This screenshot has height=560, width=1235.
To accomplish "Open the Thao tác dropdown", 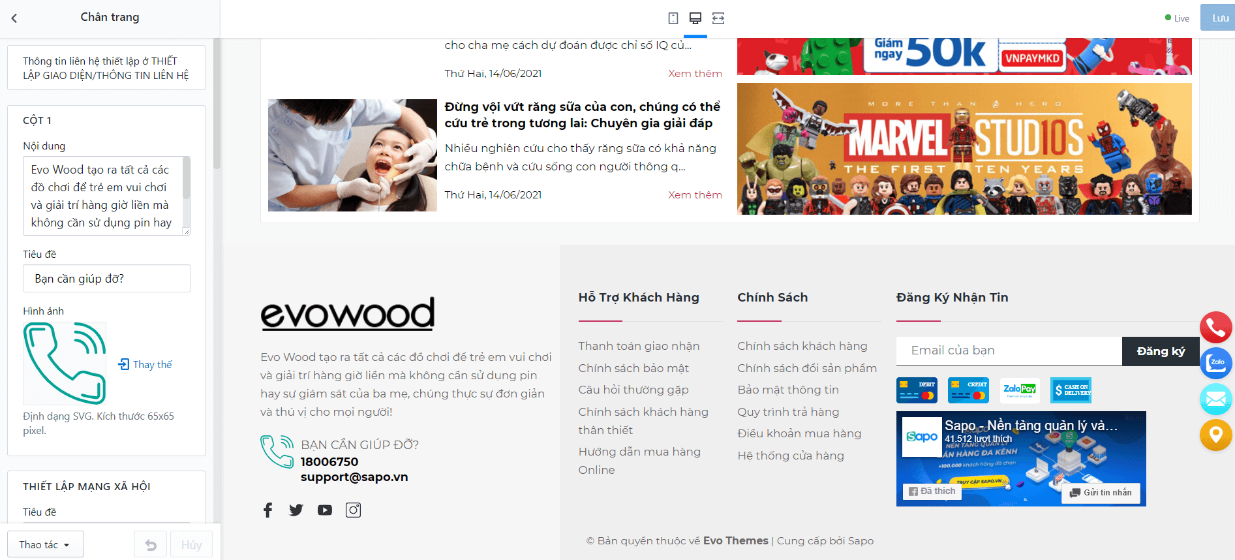I will [46, 544].
